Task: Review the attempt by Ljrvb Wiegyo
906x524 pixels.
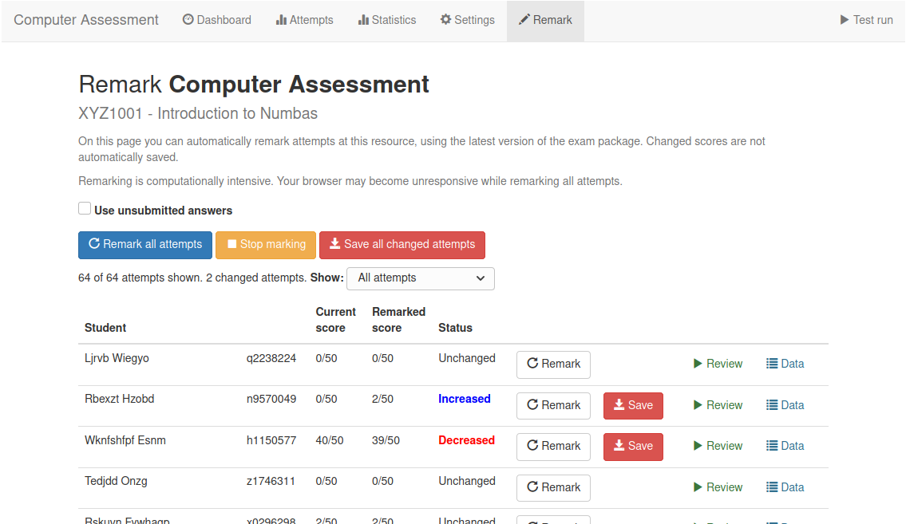Action: click(718, 364)
